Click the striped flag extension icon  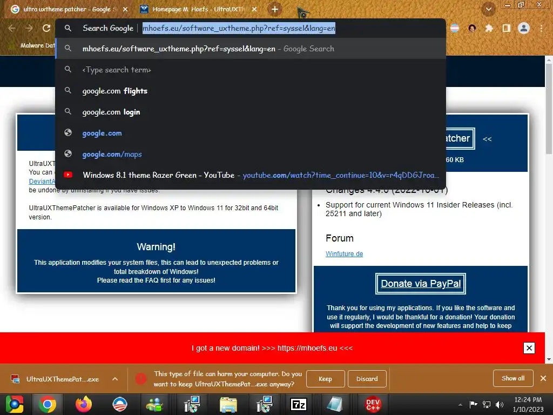(455, 28)
